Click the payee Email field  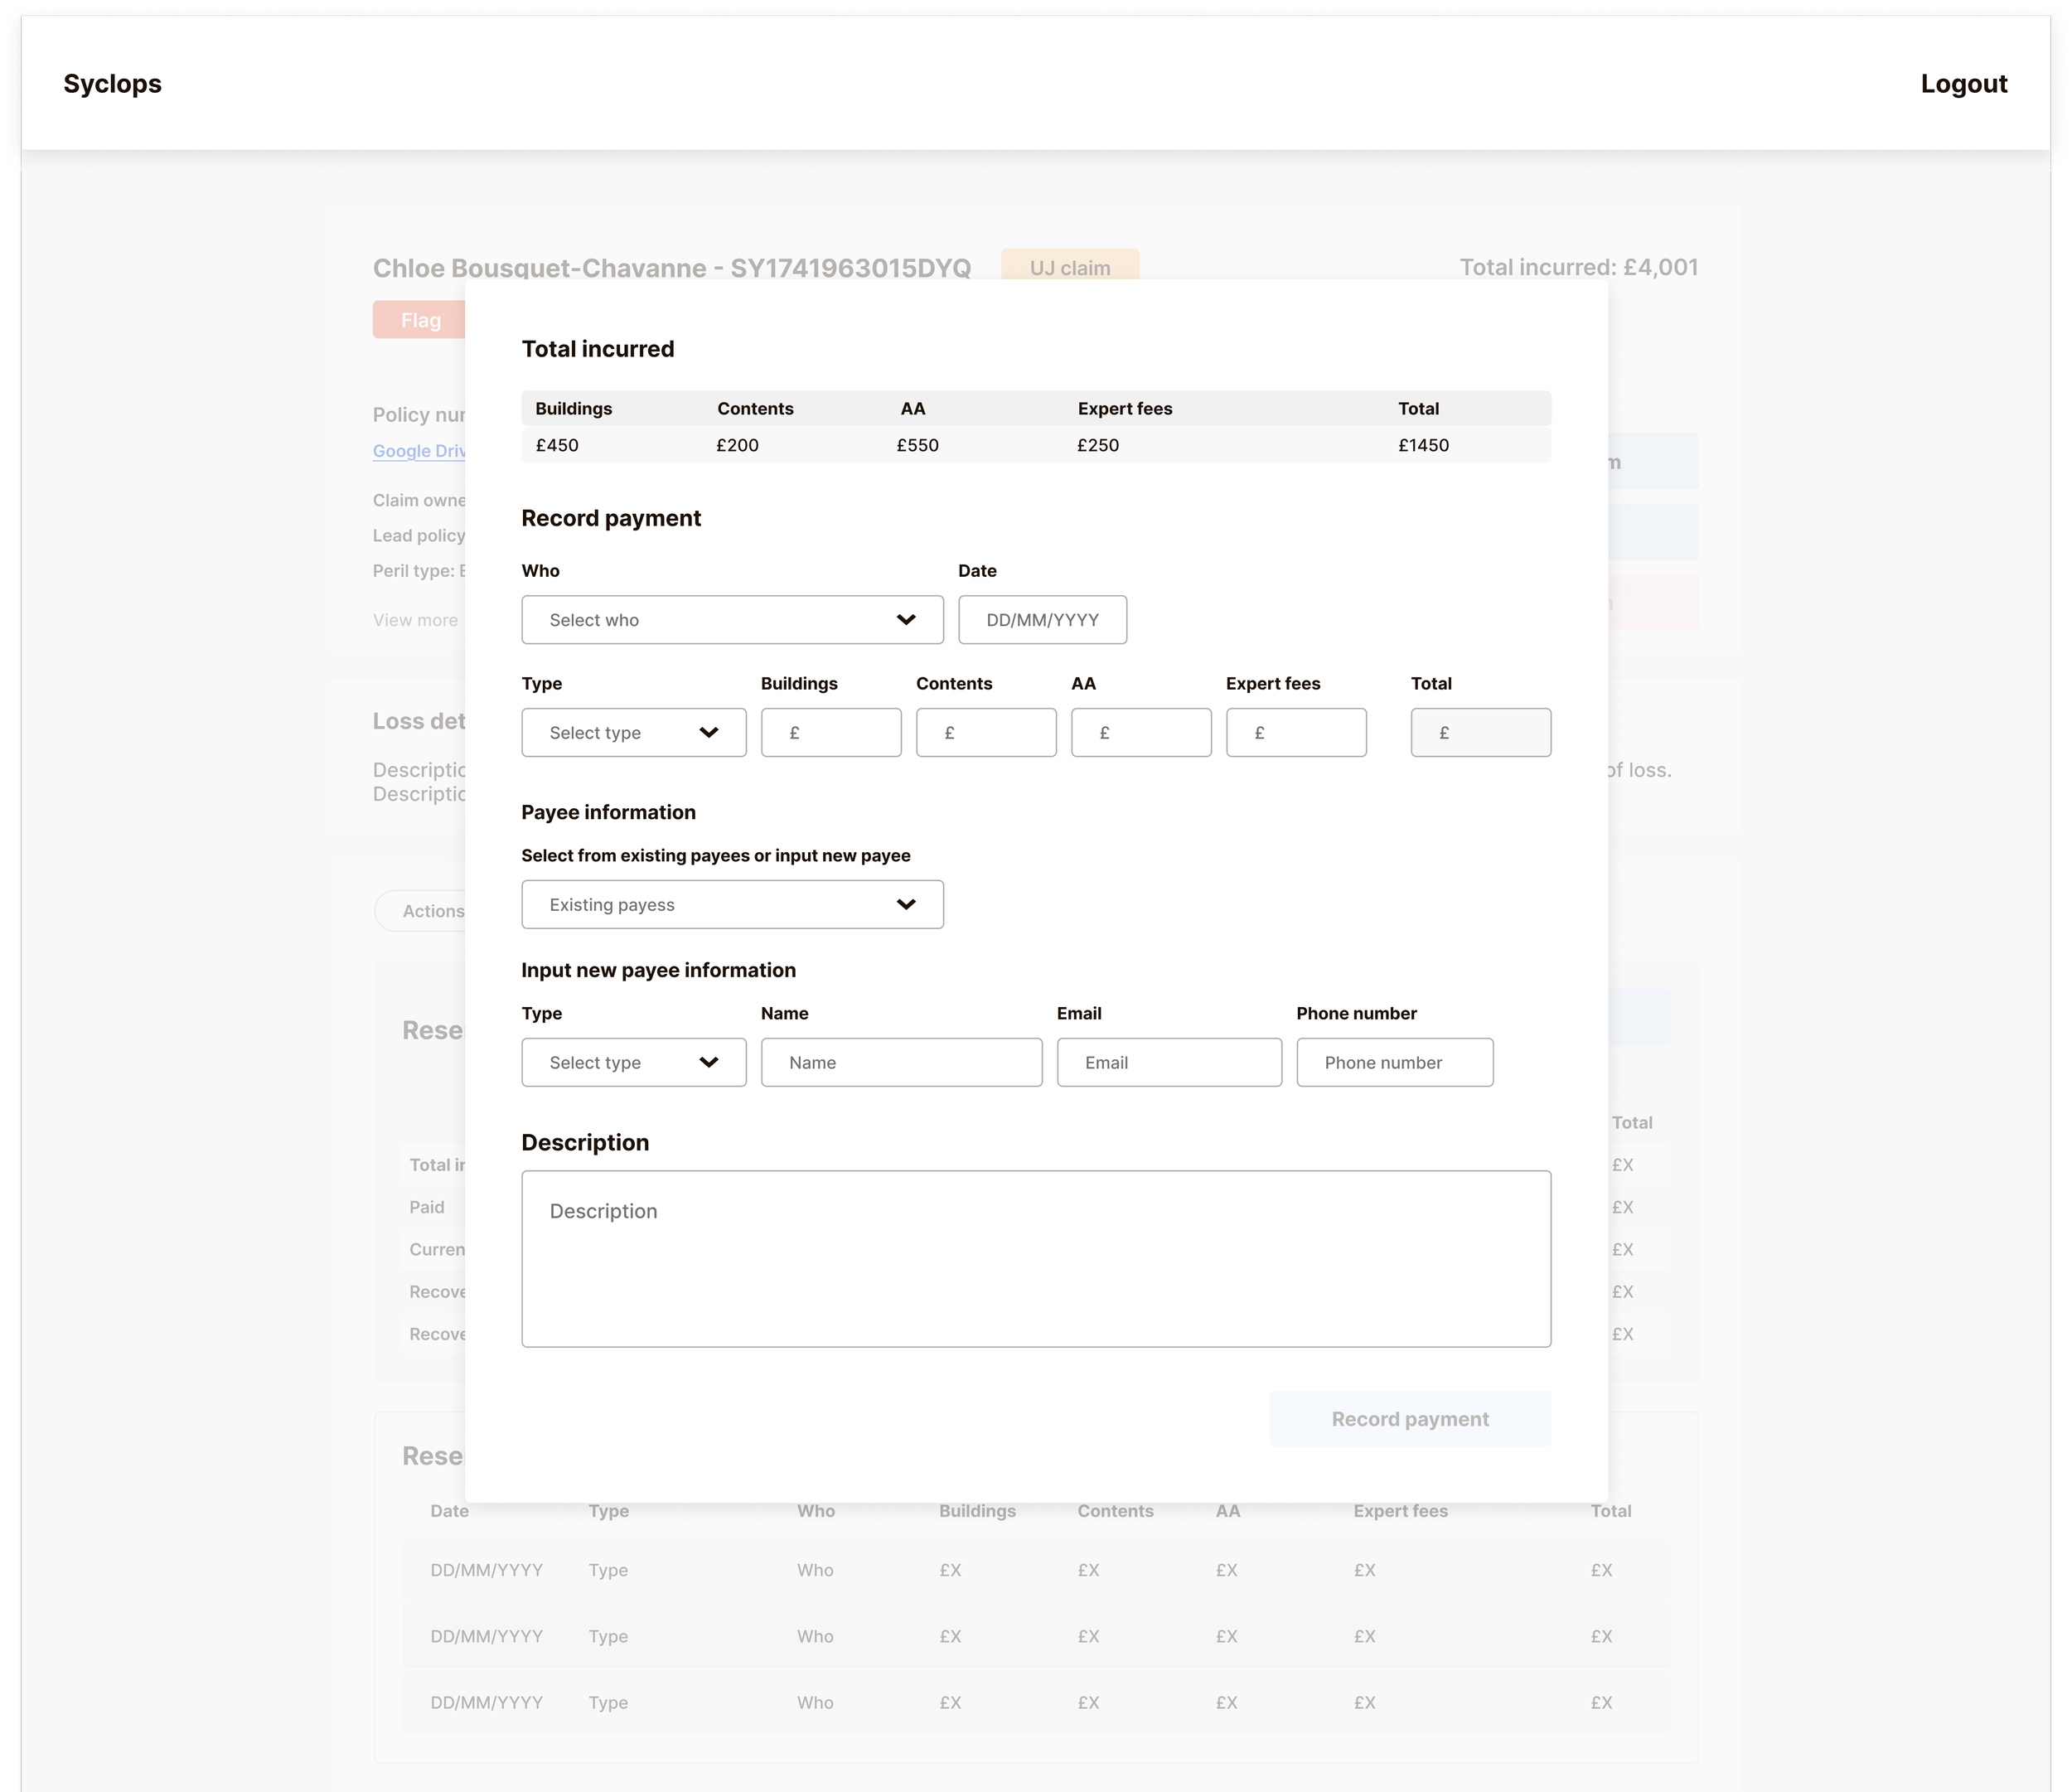[1169, 1062]
